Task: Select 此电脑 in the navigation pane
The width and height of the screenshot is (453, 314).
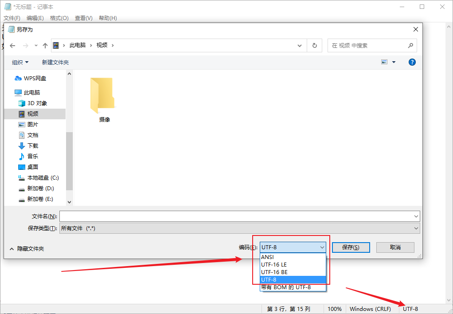Action: 27,93
